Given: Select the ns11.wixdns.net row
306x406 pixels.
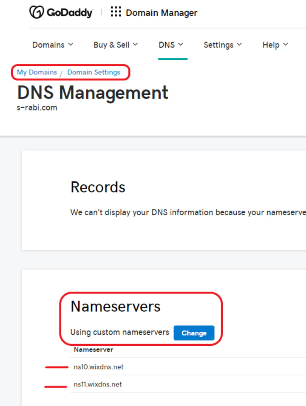Looking at the screenshot, I should pos(188,384).
